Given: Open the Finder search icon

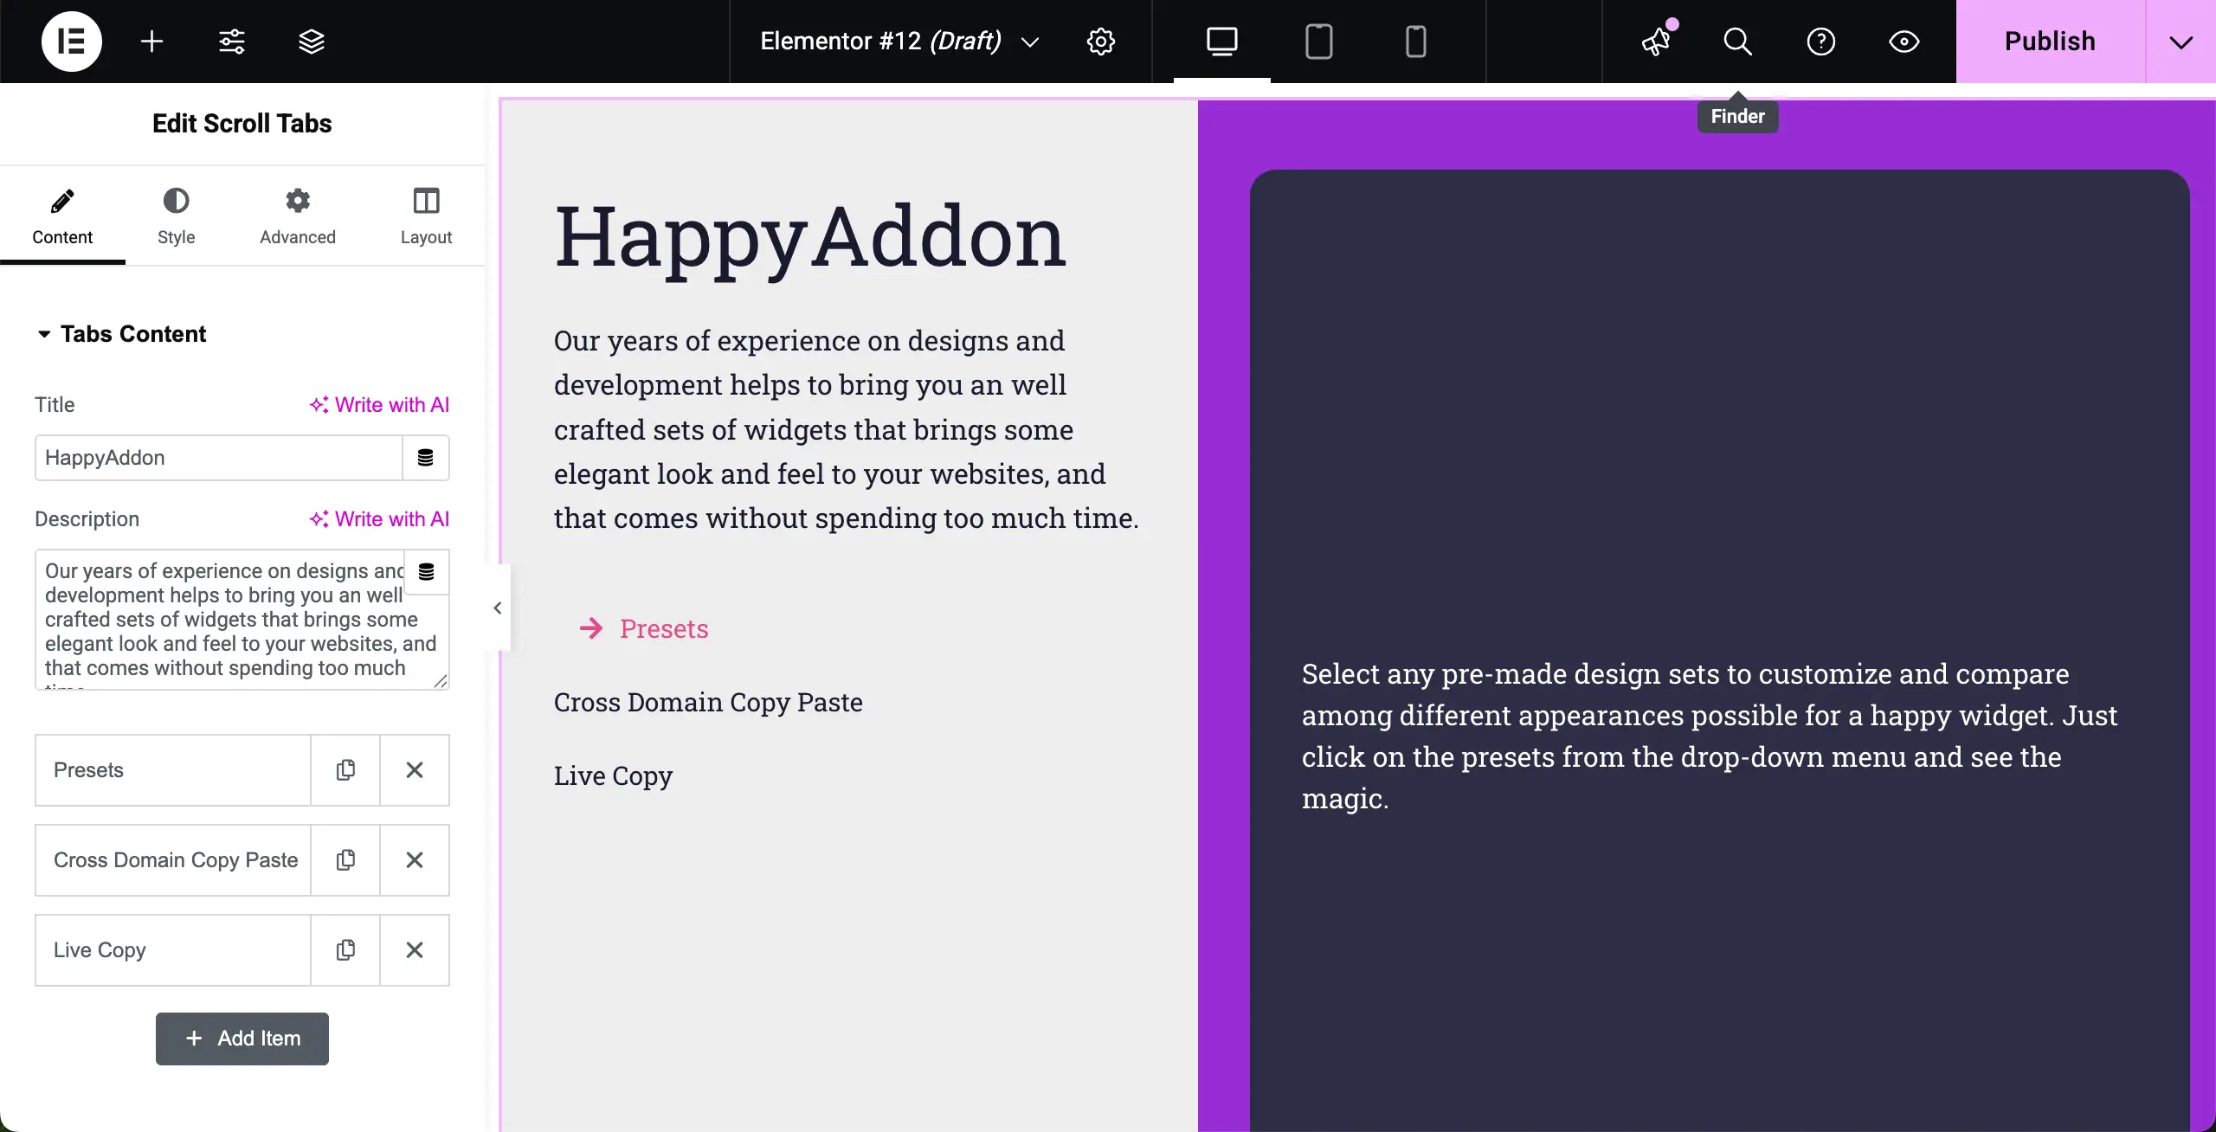Looking at the screenshot, I should [x=1737, y=42].
